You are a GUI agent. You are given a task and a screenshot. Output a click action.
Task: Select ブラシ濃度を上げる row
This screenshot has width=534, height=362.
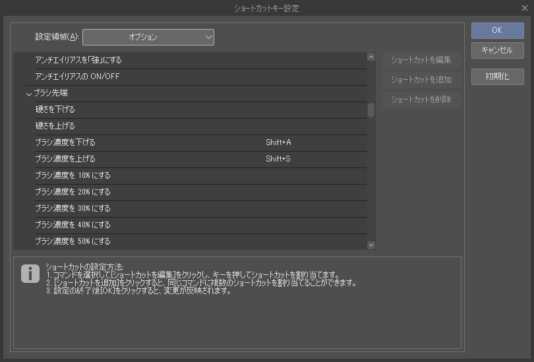point(201,160)
